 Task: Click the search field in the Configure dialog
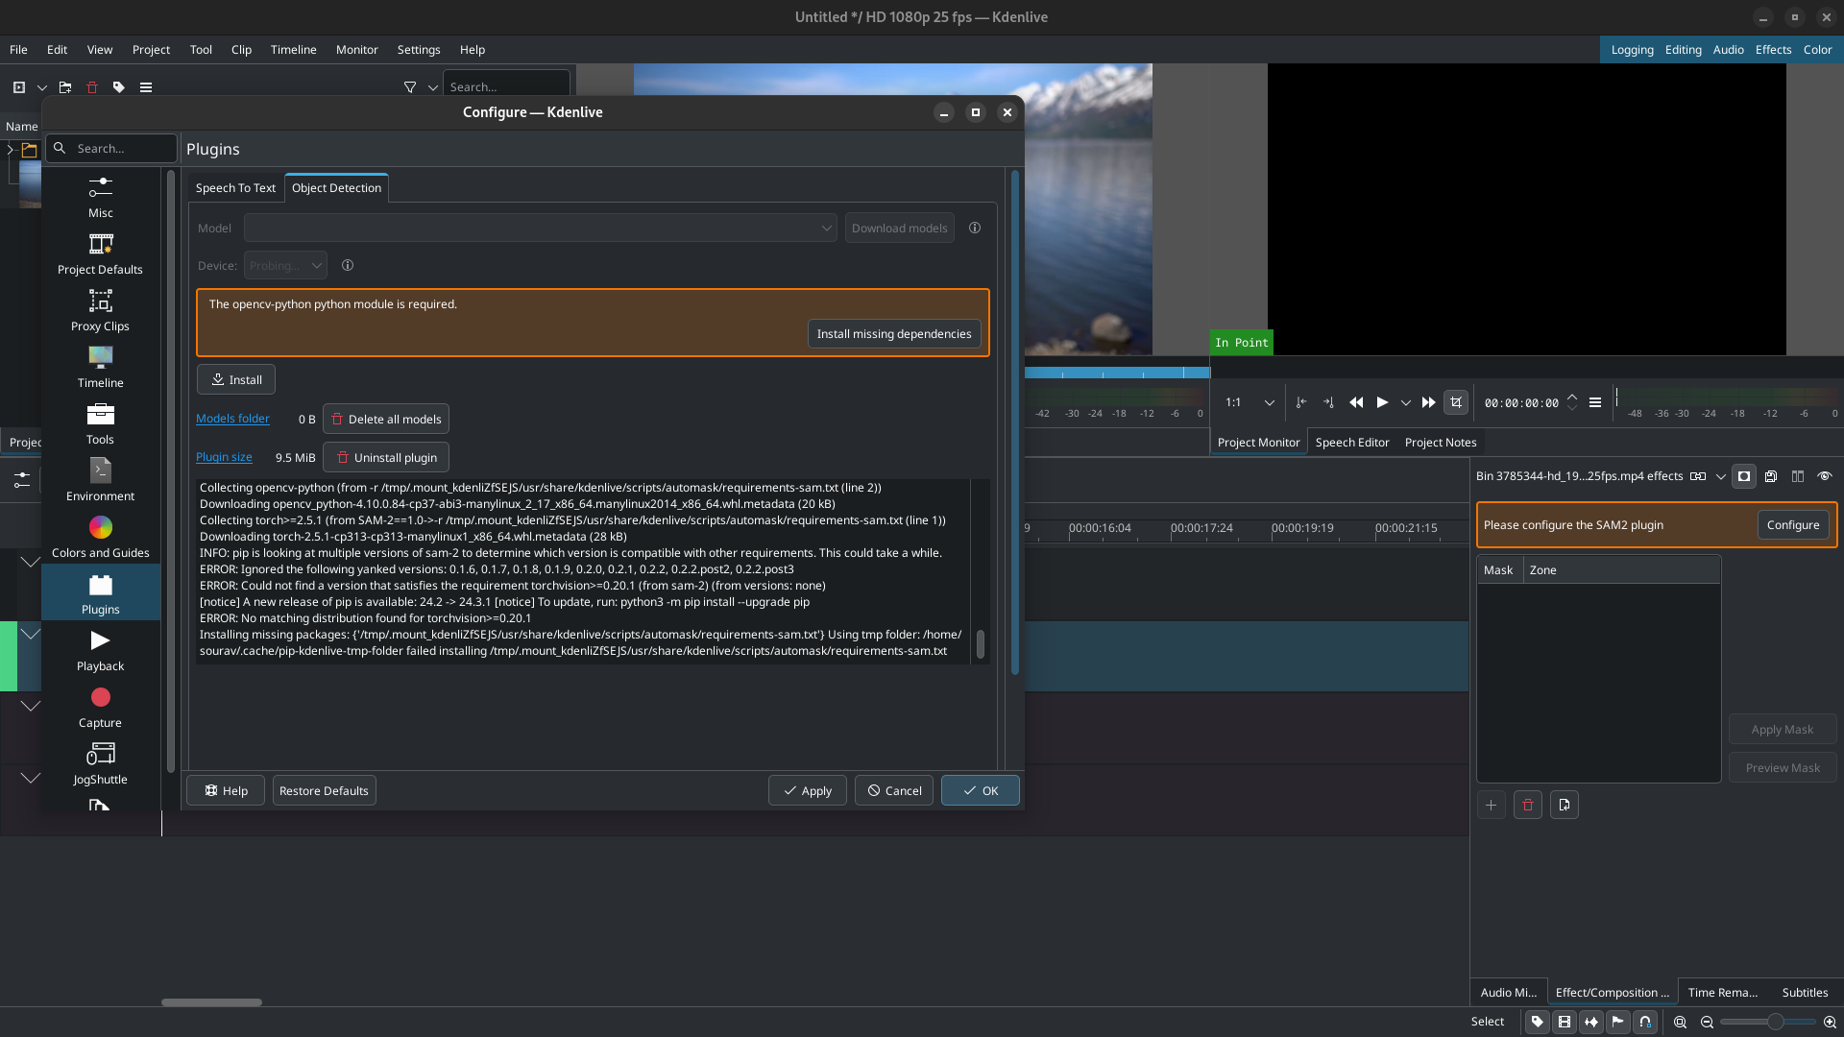click(x=110, y=148)
